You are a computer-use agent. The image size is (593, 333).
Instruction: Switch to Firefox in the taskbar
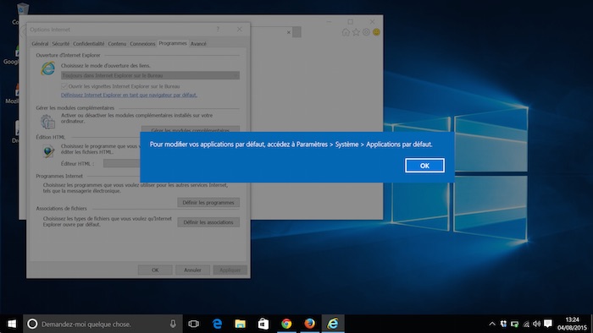coord(309,324)
